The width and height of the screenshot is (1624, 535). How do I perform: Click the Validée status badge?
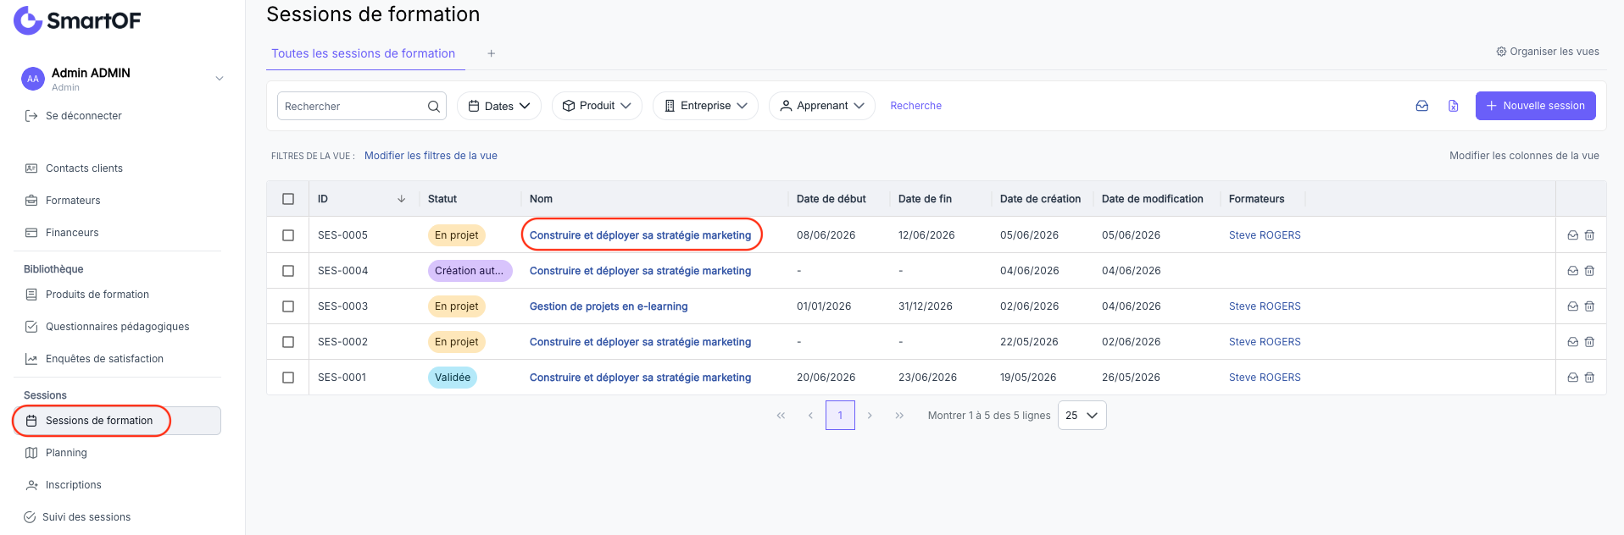coord(453,378)
